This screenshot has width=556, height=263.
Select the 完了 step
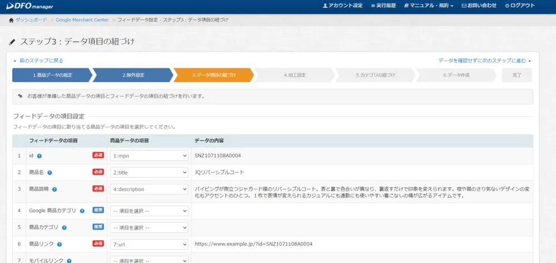(517, 75)
